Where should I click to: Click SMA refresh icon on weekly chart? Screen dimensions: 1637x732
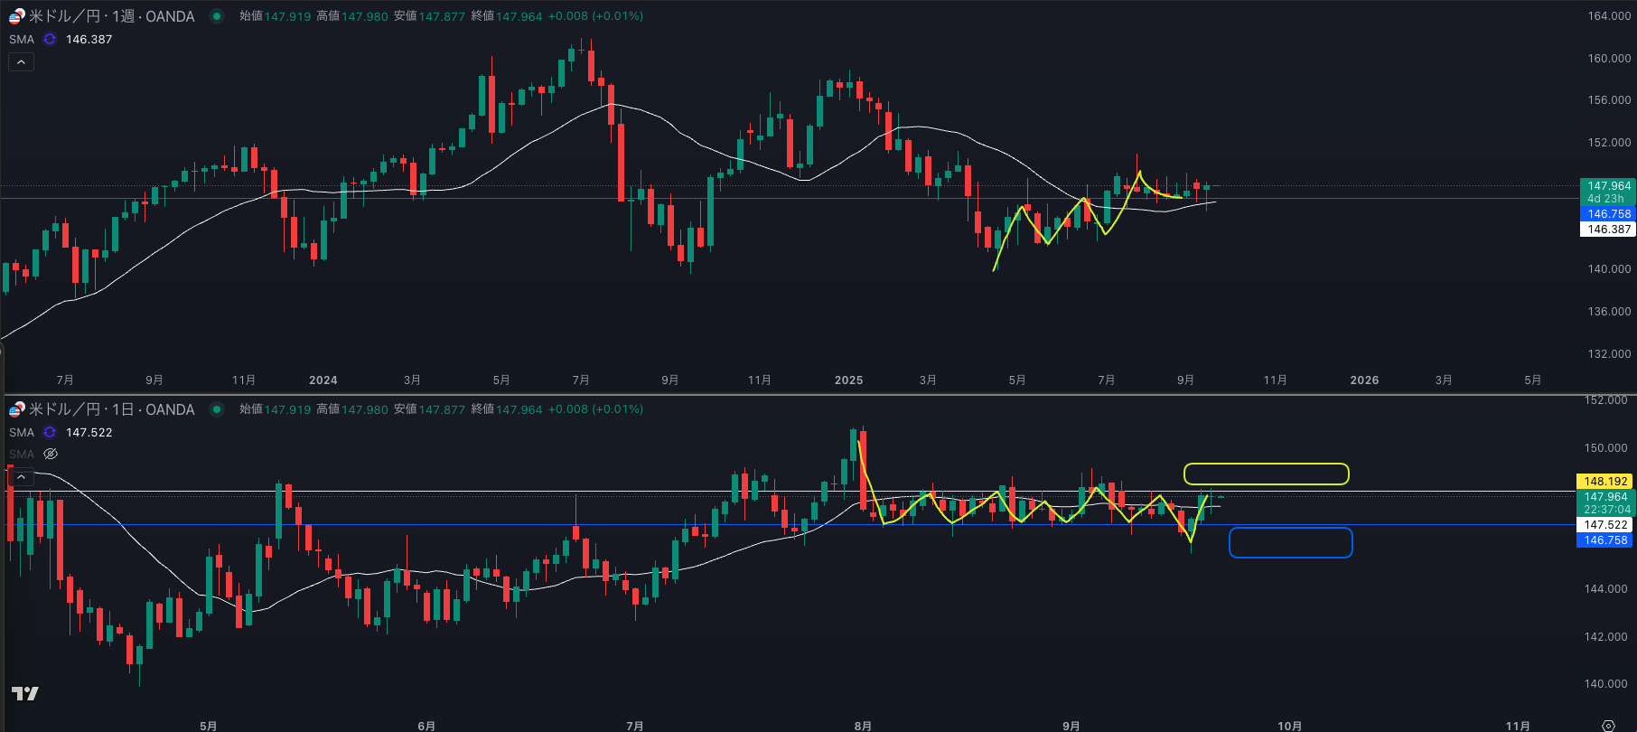tap(50, 40)
